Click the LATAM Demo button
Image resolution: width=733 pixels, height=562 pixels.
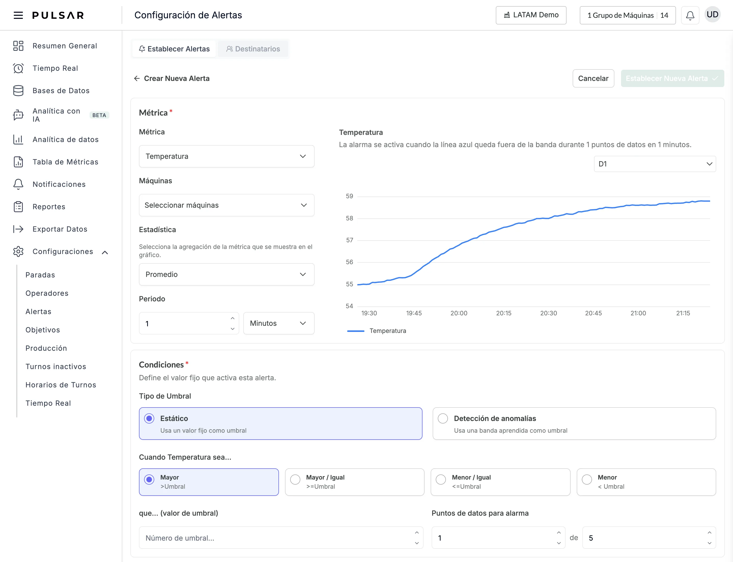point(531,15)
